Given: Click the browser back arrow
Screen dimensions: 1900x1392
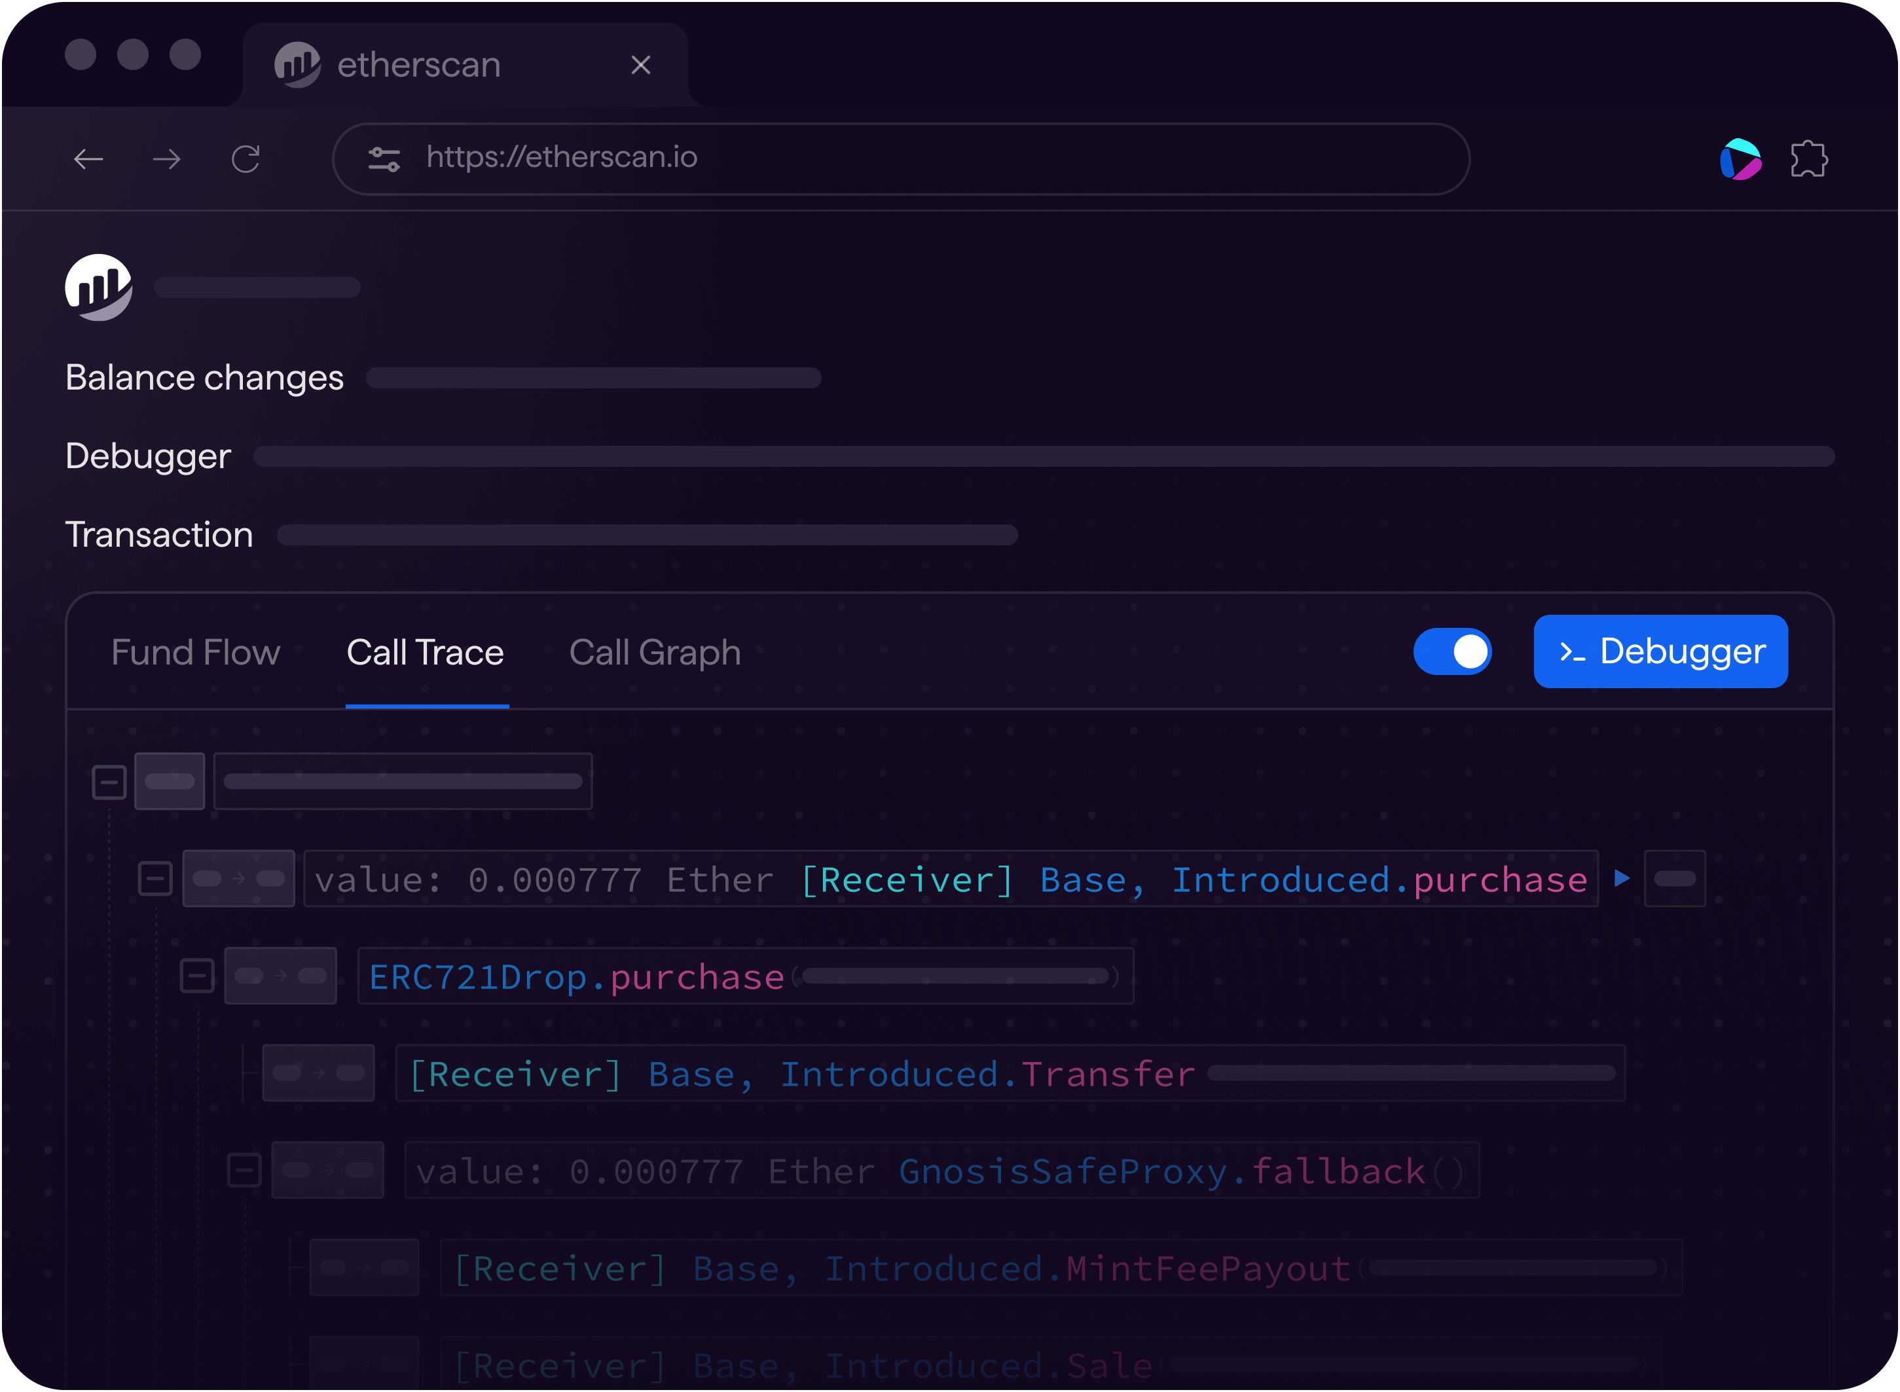Looking at the screenshot, I should point(88,158).
